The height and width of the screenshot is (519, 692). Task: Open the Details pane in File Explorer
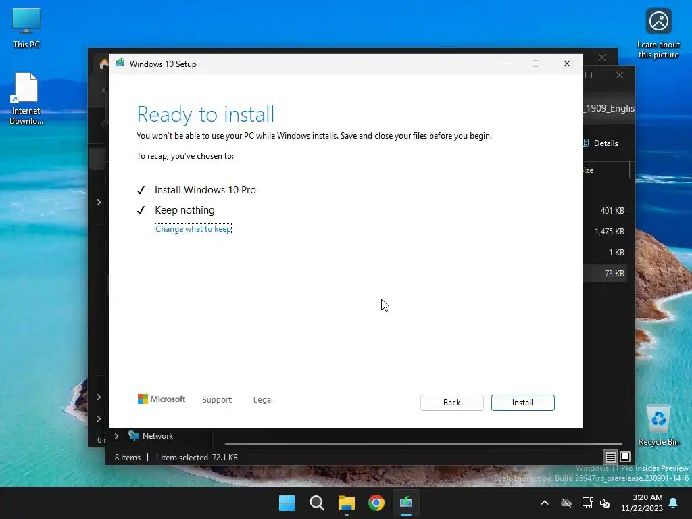coord(601,143)
